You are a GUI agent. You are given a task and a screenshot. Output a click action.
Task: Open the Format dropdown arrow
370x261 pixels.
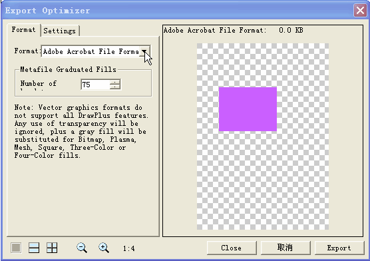click(144, 51)
